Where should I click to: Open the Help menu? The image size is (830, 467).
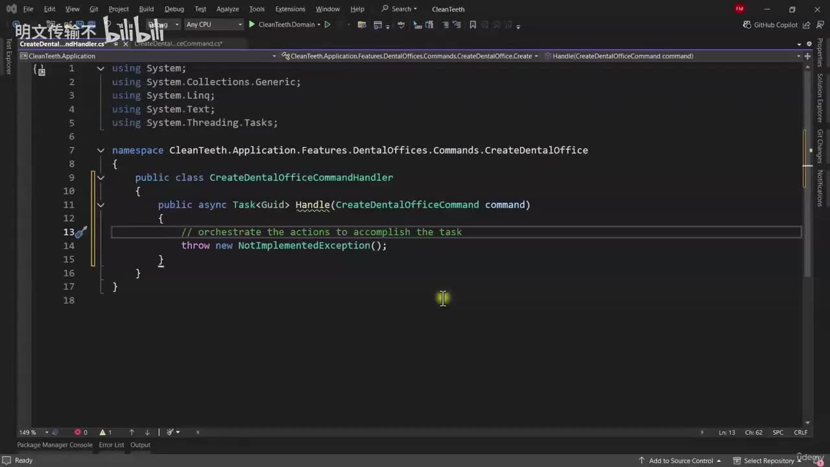pos(357,9)
